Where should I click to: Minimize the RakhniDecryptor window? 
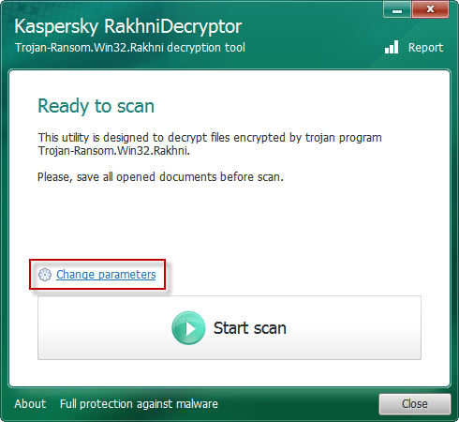(x=397, y=9)
